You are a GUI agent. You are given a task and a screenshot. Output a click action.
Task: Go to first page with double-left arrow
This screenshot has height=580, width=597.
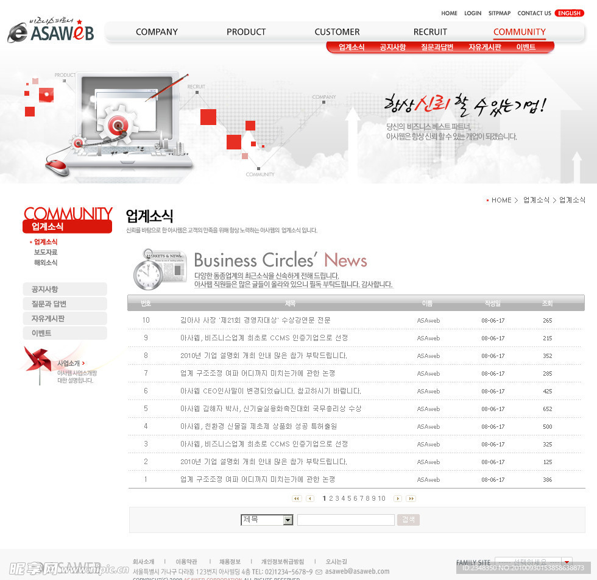coord(297,498)
